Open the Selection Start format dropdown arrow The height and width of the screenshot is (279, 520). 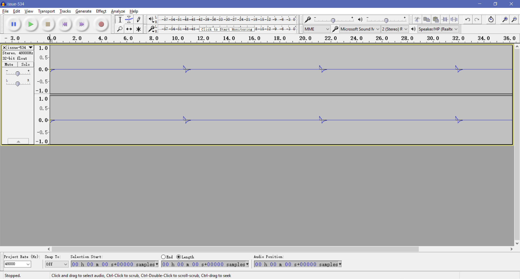pyautogui.click(x=157, y=264)
